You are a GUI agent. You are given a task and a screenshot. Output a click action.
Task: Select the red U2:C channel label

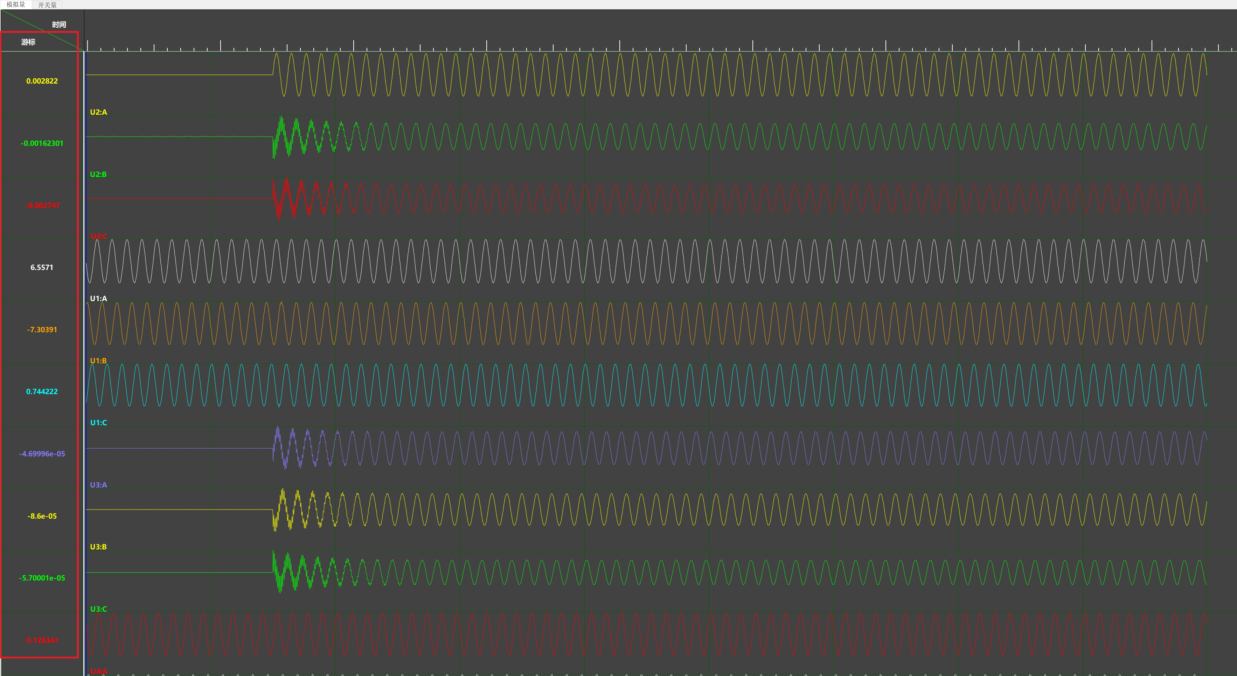98,236
